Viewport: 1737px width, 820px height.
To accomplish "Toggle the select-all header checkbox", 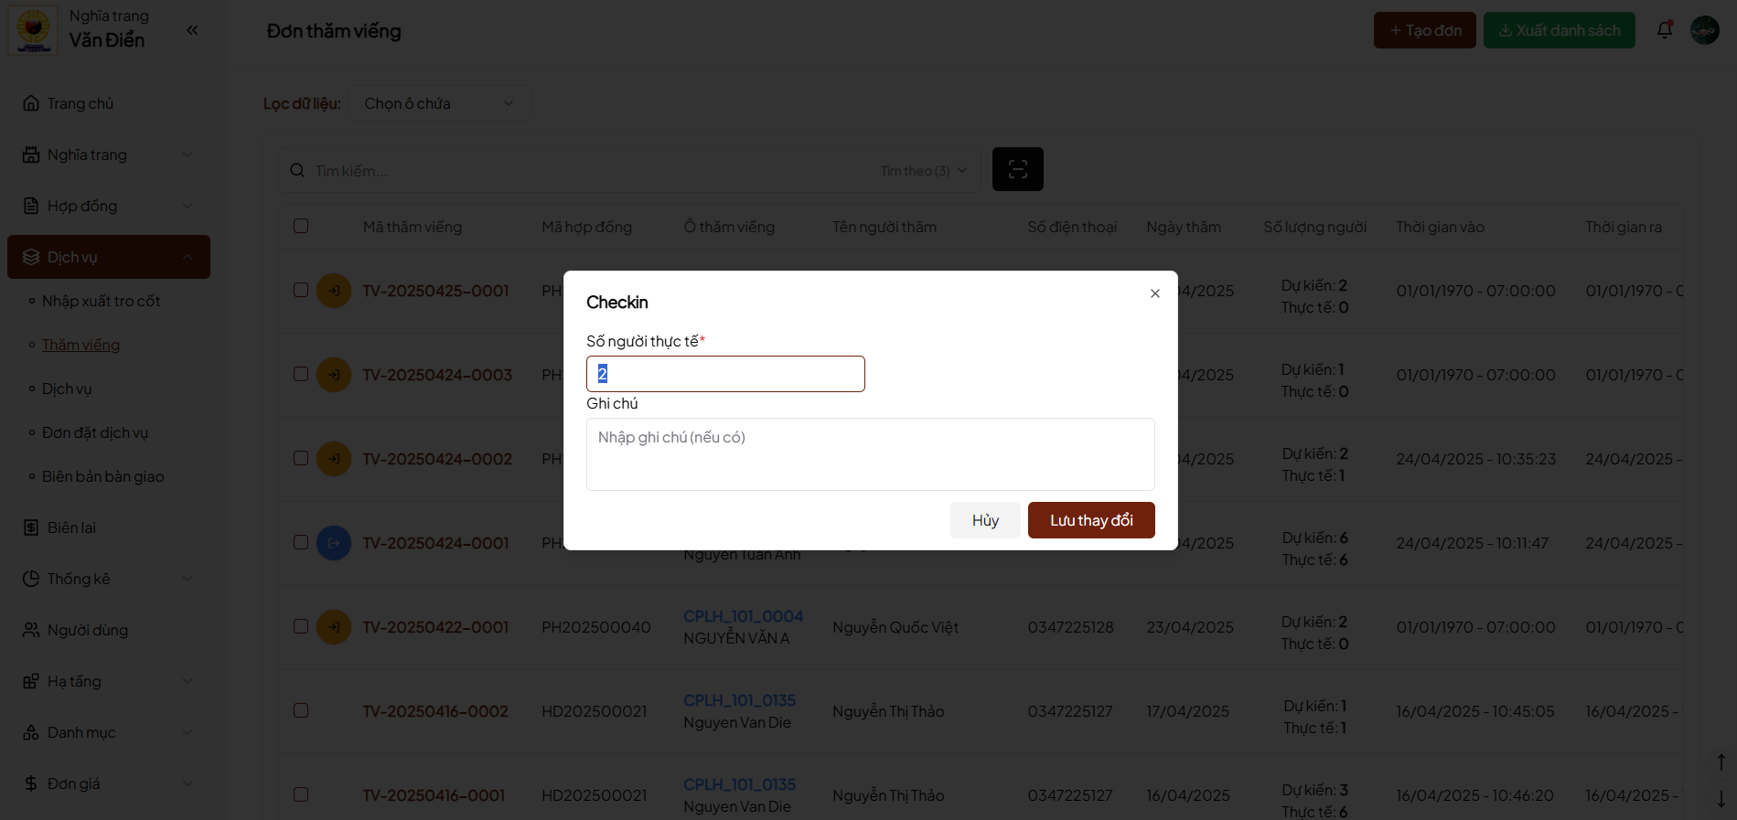I will 301,226.
